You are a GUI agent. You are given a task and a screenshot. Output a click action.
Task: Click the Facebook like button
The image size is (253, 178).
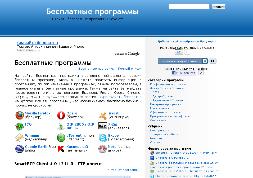[x=183, y=73]
